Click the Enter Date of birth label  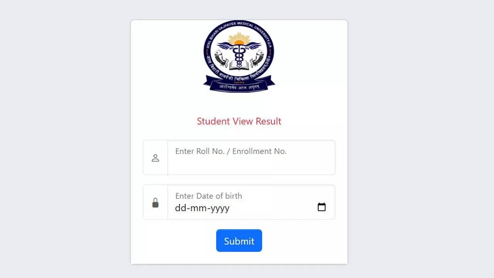click(208, 196)
